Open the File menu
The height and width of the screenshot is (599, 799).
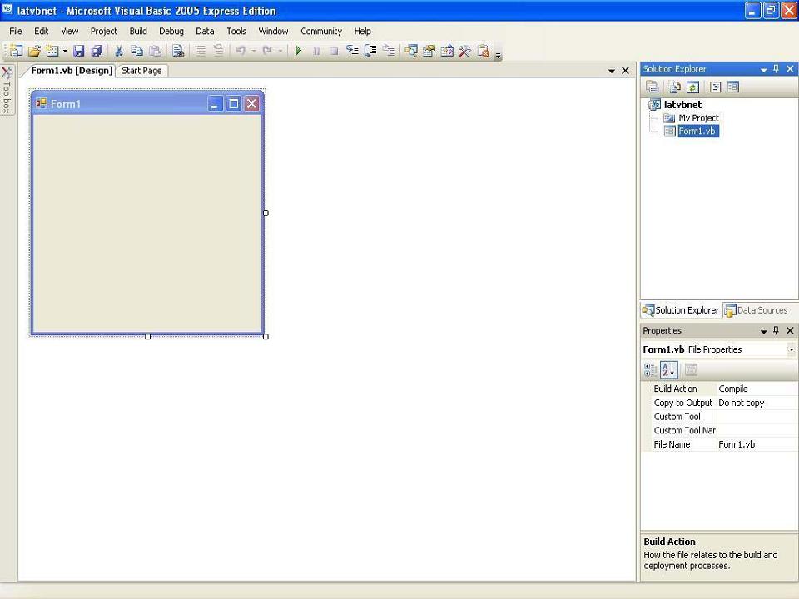click(x=16, y=31)
